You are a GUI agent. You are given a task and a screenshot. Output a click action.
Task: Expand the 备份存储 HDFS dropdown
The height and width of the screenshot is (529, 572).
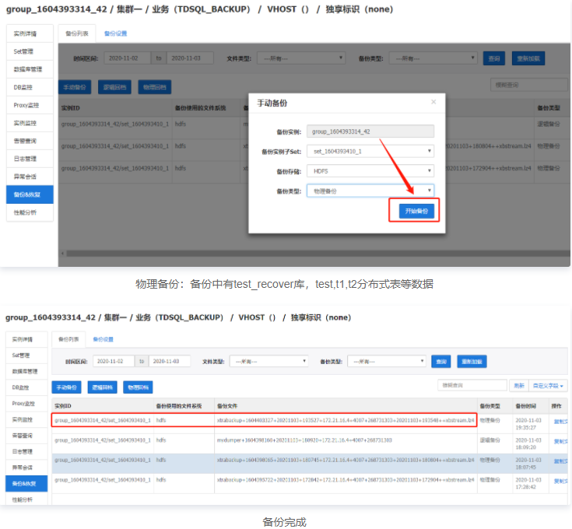tap(370, 170)
